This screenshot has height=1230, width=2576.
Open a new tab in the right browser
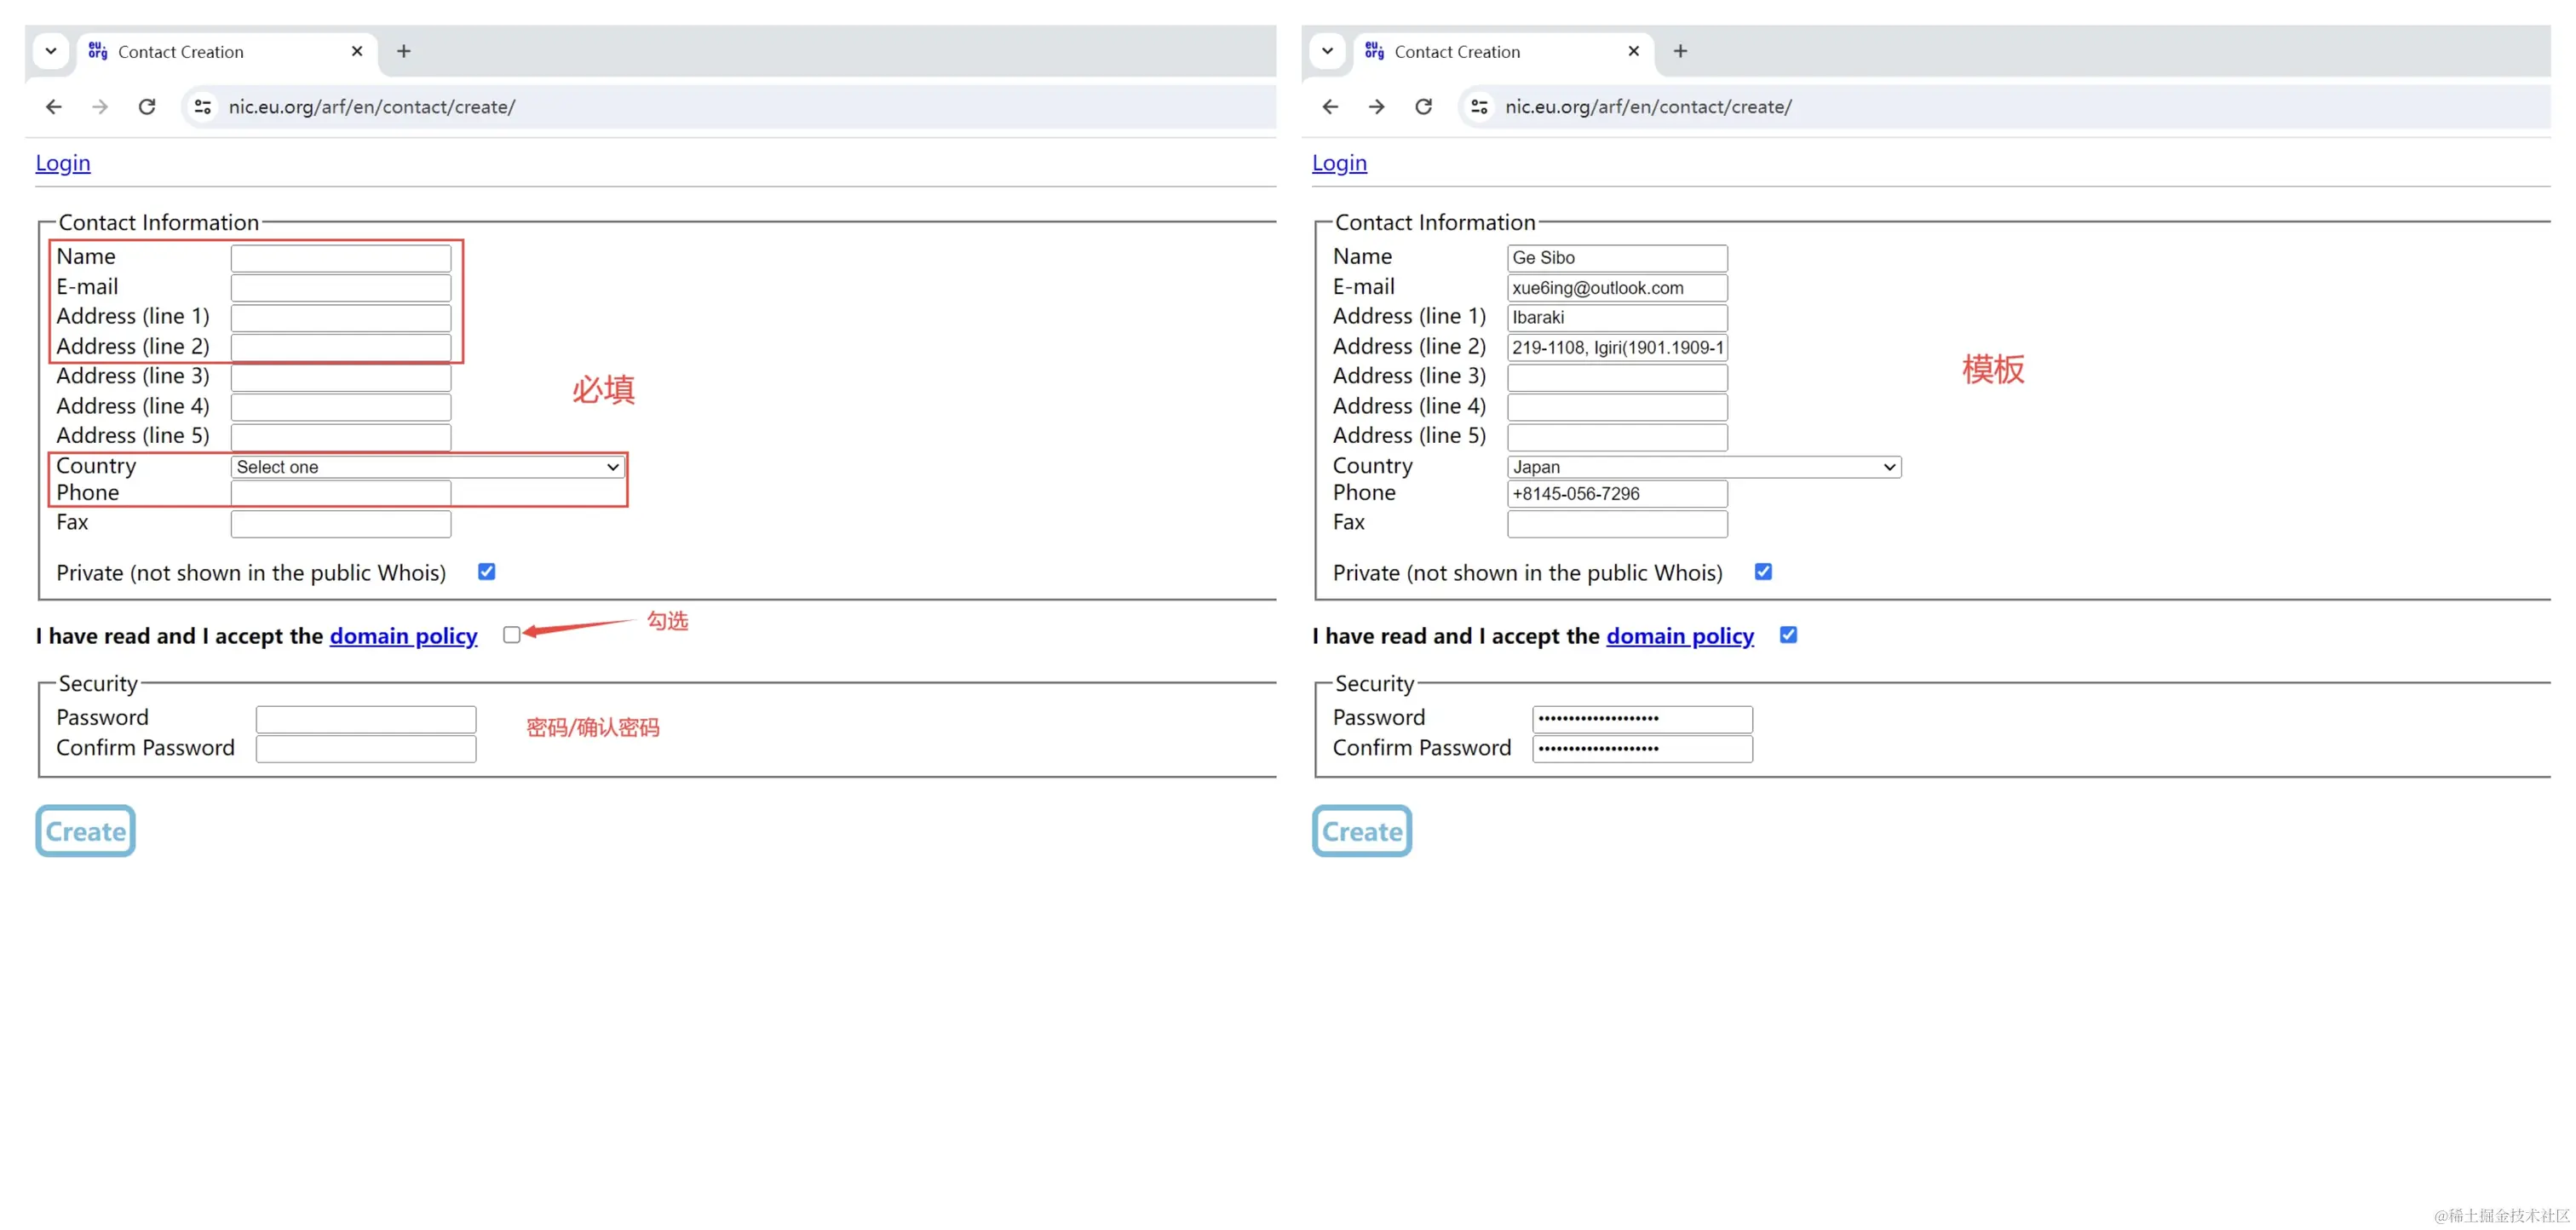coord(1680,51)
